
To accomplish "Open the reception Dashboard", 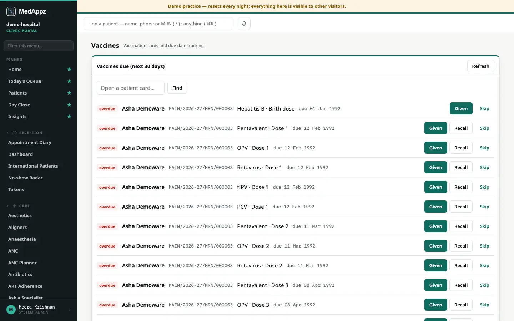I will [x=20, y=154].
